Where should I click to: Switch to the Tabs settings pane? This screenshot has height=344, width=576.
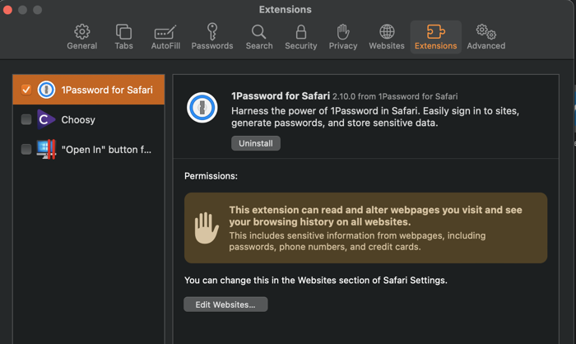click(123, 37)
